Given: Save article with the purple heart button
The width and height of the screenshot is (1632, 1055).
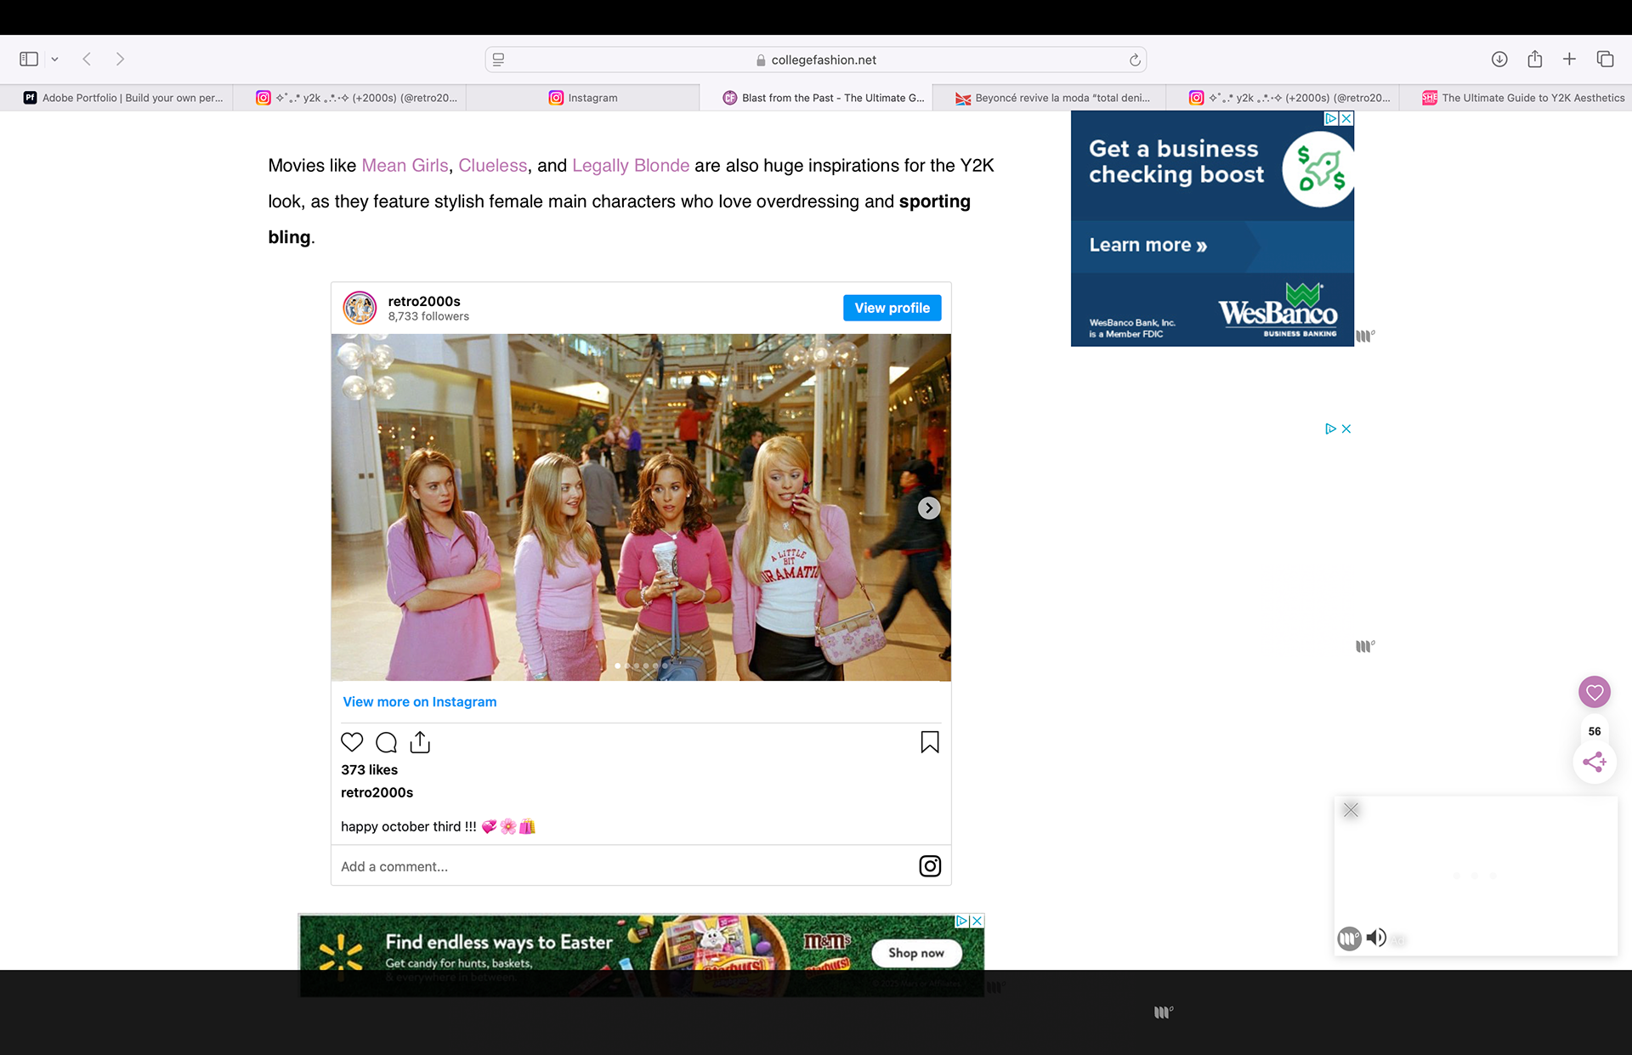Looking at the screenshot, I should click(1595, 692).
